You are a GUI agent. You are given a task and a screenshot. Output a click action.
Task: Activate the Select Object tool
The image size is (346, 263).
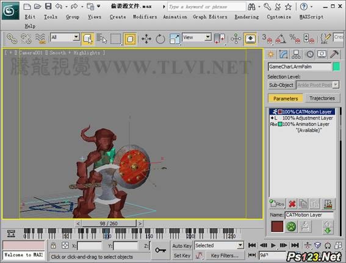[88, 39]
